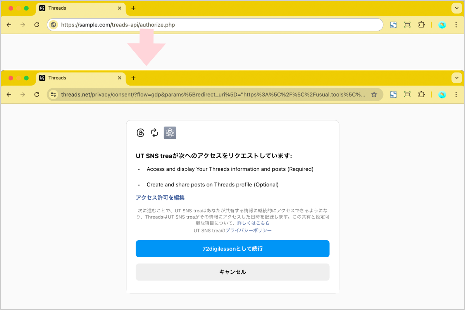Click the site settings icon beside threads.net URL
The image size is (465, 310).
coord(53,95)
